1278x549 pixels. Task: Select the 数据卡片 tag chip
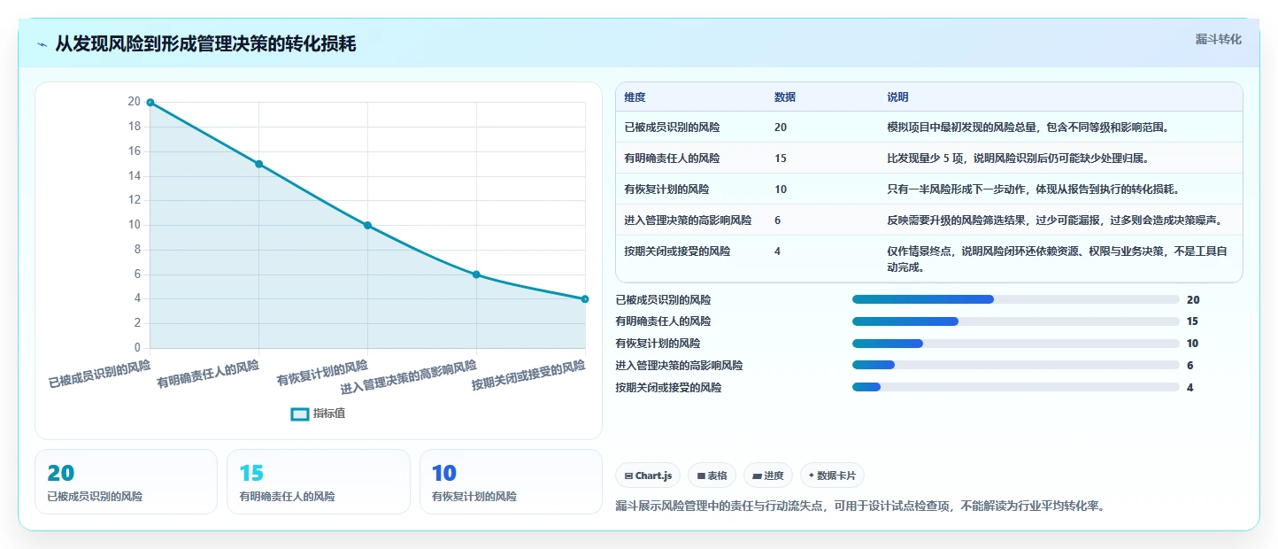tap(832, 476)
